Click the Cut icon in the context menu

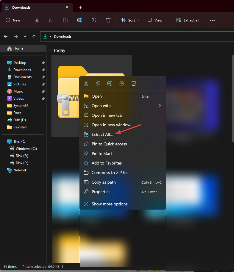tap(86, 83)
